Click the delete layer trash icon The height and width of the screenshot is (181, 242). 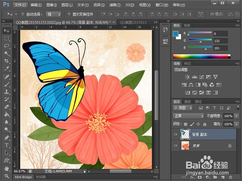(x=231, y=177)
